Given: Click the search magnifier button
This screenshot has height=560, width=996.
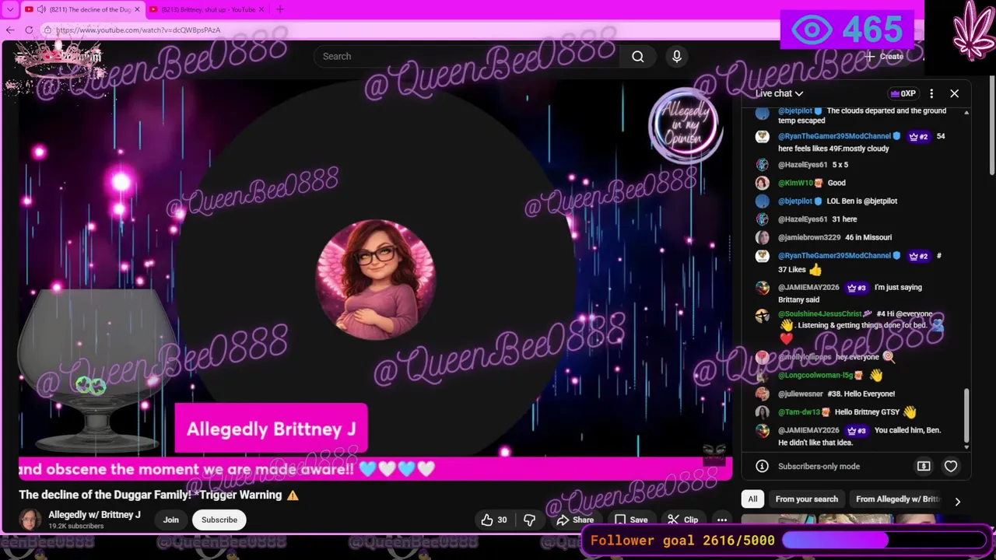Looking at the screenshot, I should (638, 56).
